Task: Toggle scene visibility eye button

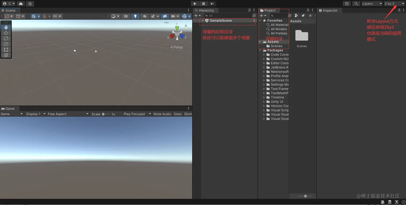Action: [165, 16]
